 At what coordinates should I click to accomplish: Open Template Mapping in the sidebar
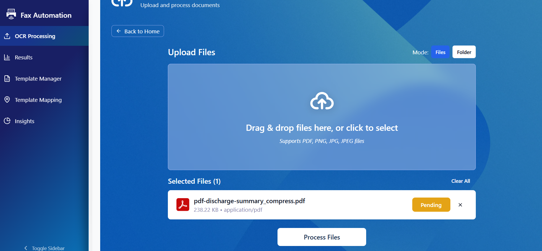point(44,100)
